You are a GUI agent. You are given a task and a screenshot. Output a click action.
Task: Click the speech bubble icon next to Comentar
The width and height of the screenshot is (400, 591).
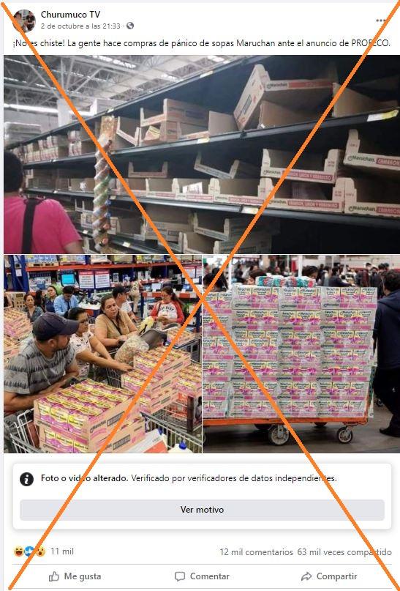tap(180, 576)
